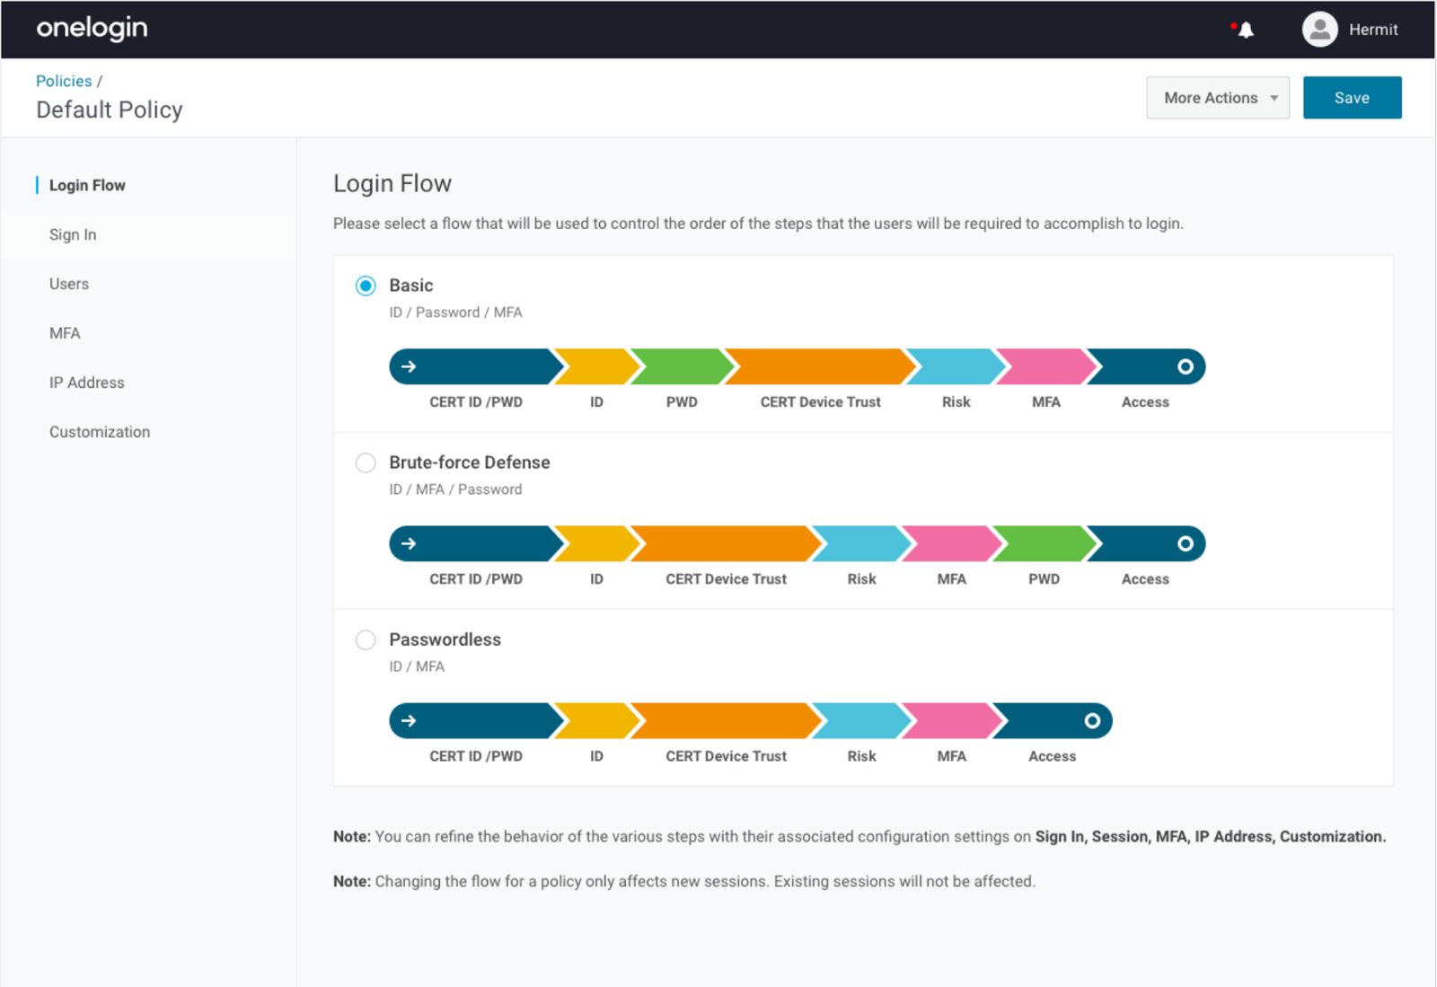
Task: Click the Passwordless flow Access end circle
Action: (x=1091, y=720)
